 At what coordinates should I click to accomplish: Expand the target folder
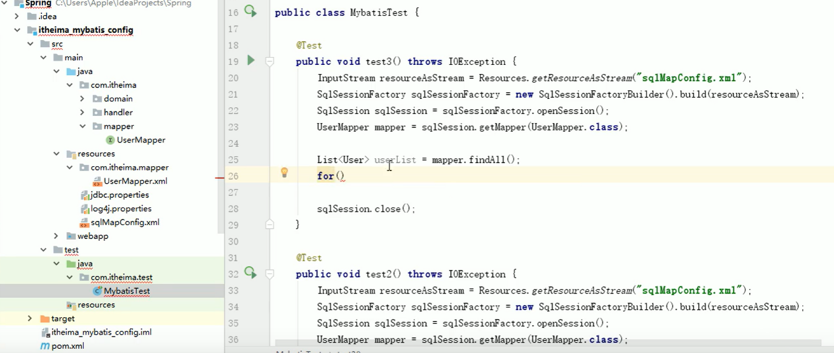(29, 318)
